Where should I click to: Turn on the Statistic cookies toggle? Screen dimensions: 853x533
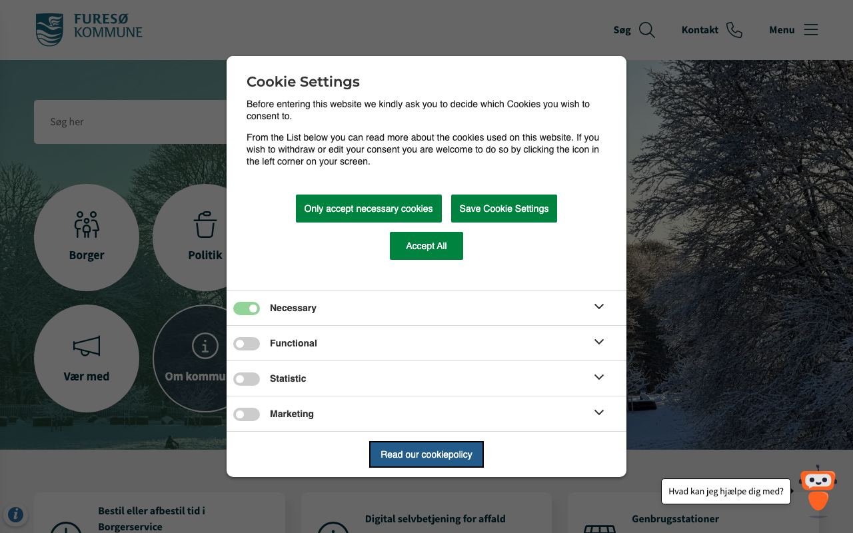247,379
